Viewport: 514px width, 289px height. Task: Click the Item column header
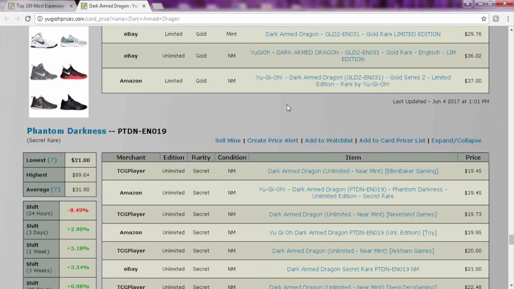(353, 157)
